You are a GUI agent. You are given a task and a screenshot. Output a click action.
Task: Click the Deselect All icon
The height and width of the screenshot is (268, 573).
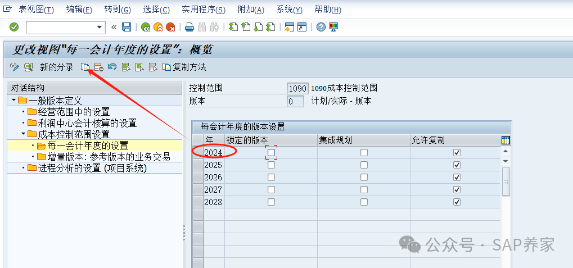pyautogui.click(x=153, y=67)
